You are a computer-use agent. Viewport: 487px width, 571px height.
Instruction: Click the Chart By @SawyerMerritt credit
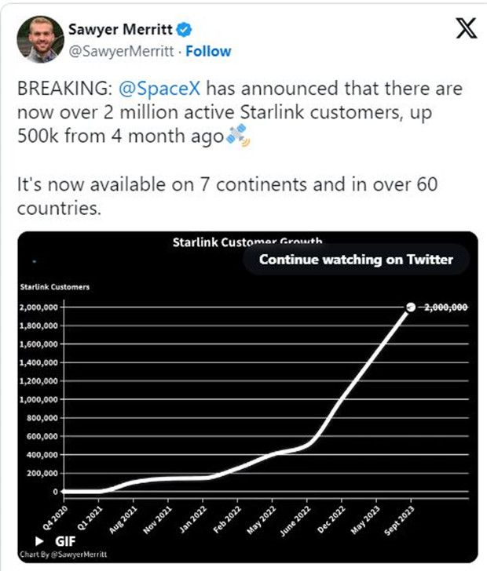[64, 555]
